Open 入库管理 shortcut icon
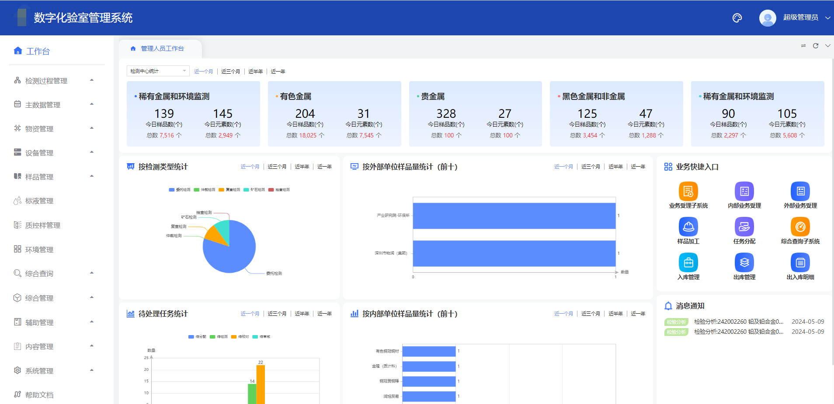 [x=688, y=263]
